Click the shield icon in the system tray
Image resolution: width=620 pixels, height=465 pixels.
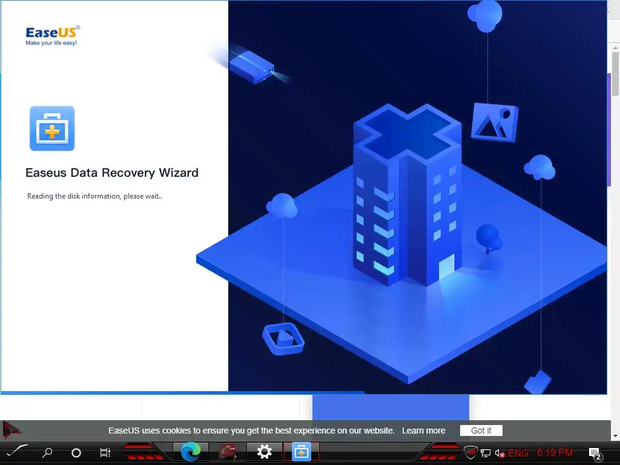coord(470,452)
